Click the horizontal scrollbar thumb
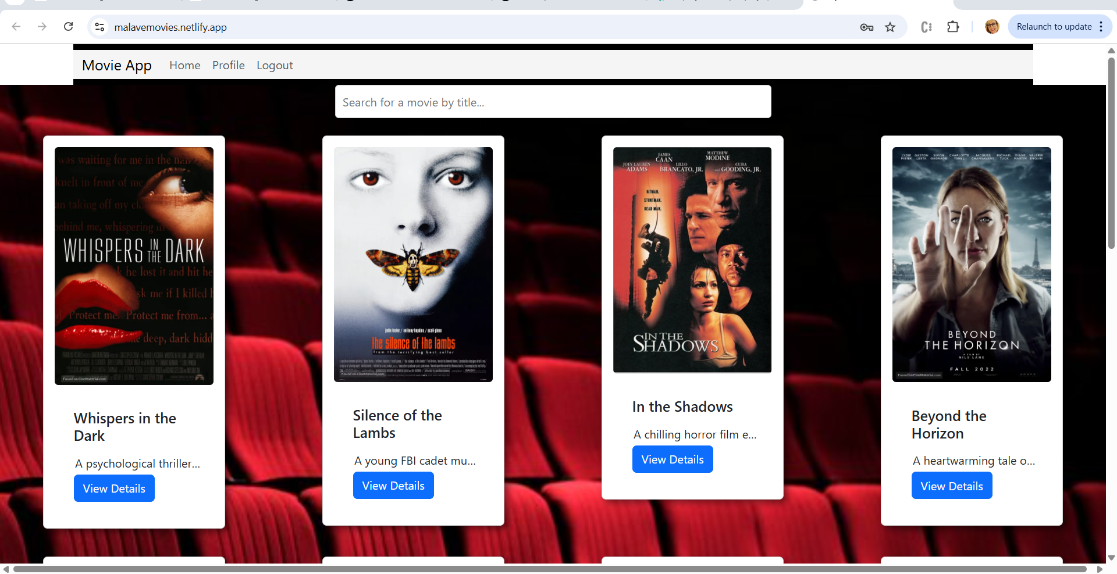Image resolution: width=1117 pixels, height=574 pixels. click(550, 569)
